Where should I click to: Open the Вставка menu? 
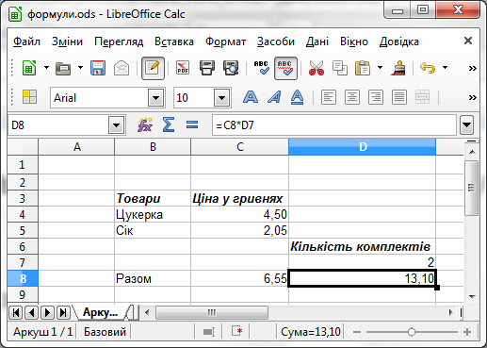coord(174,41)
